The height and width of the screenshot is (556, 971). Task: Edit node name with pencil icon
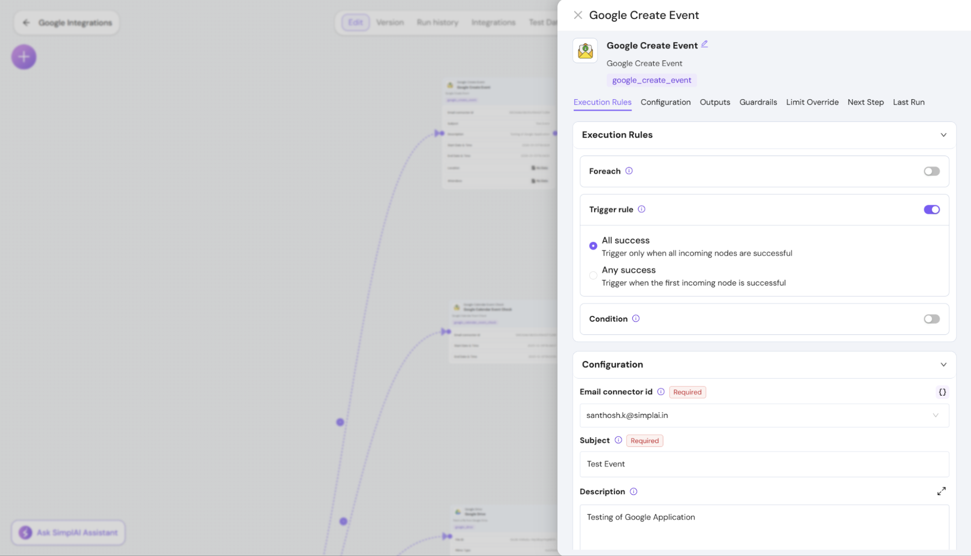coord(704,44)
